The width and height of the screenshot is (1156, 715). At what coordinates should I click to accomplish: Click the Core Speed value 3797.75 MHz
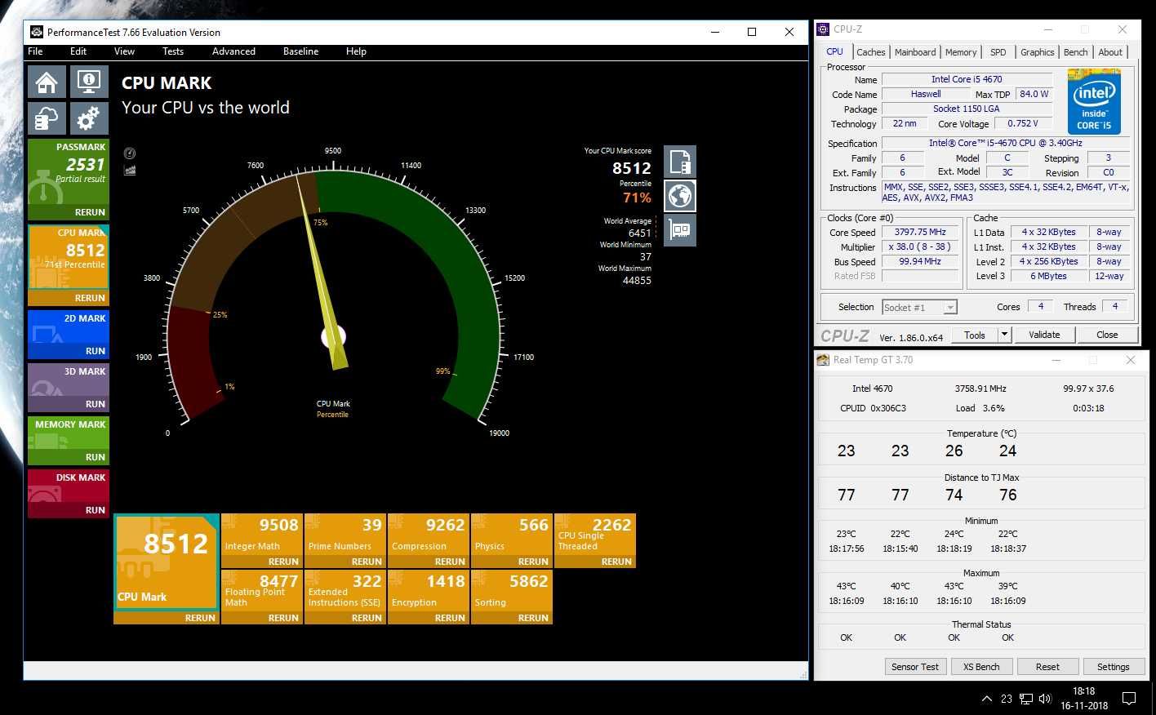click(920, 232)
